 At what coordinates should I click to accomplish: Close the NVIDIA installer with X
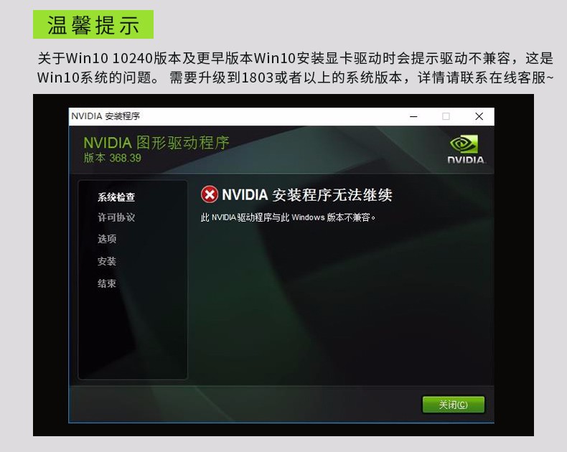[x=479, y=116]
